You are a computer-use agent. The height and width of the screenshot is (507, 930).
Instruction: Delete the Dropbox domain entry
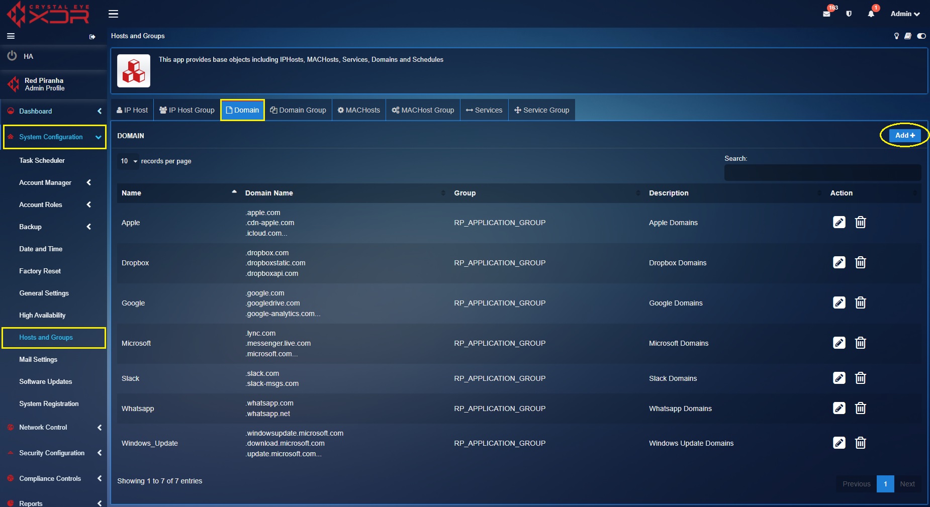click(x=861, y=262)
